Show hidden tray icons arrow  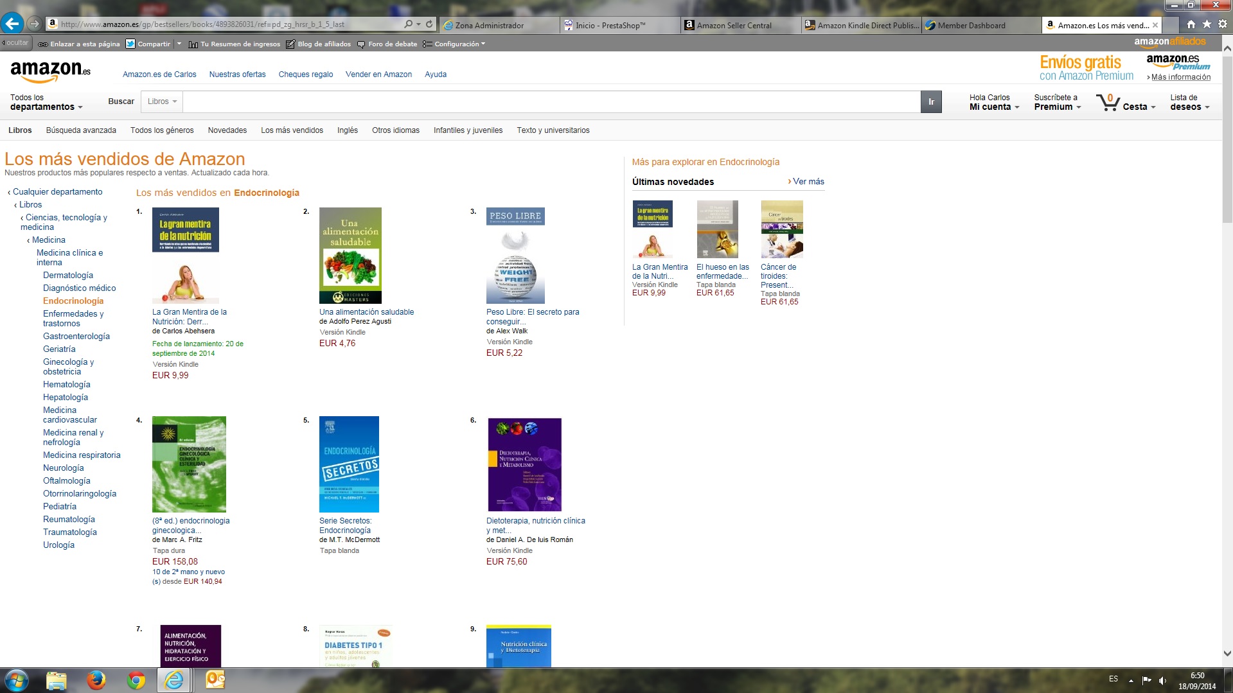1131,680
